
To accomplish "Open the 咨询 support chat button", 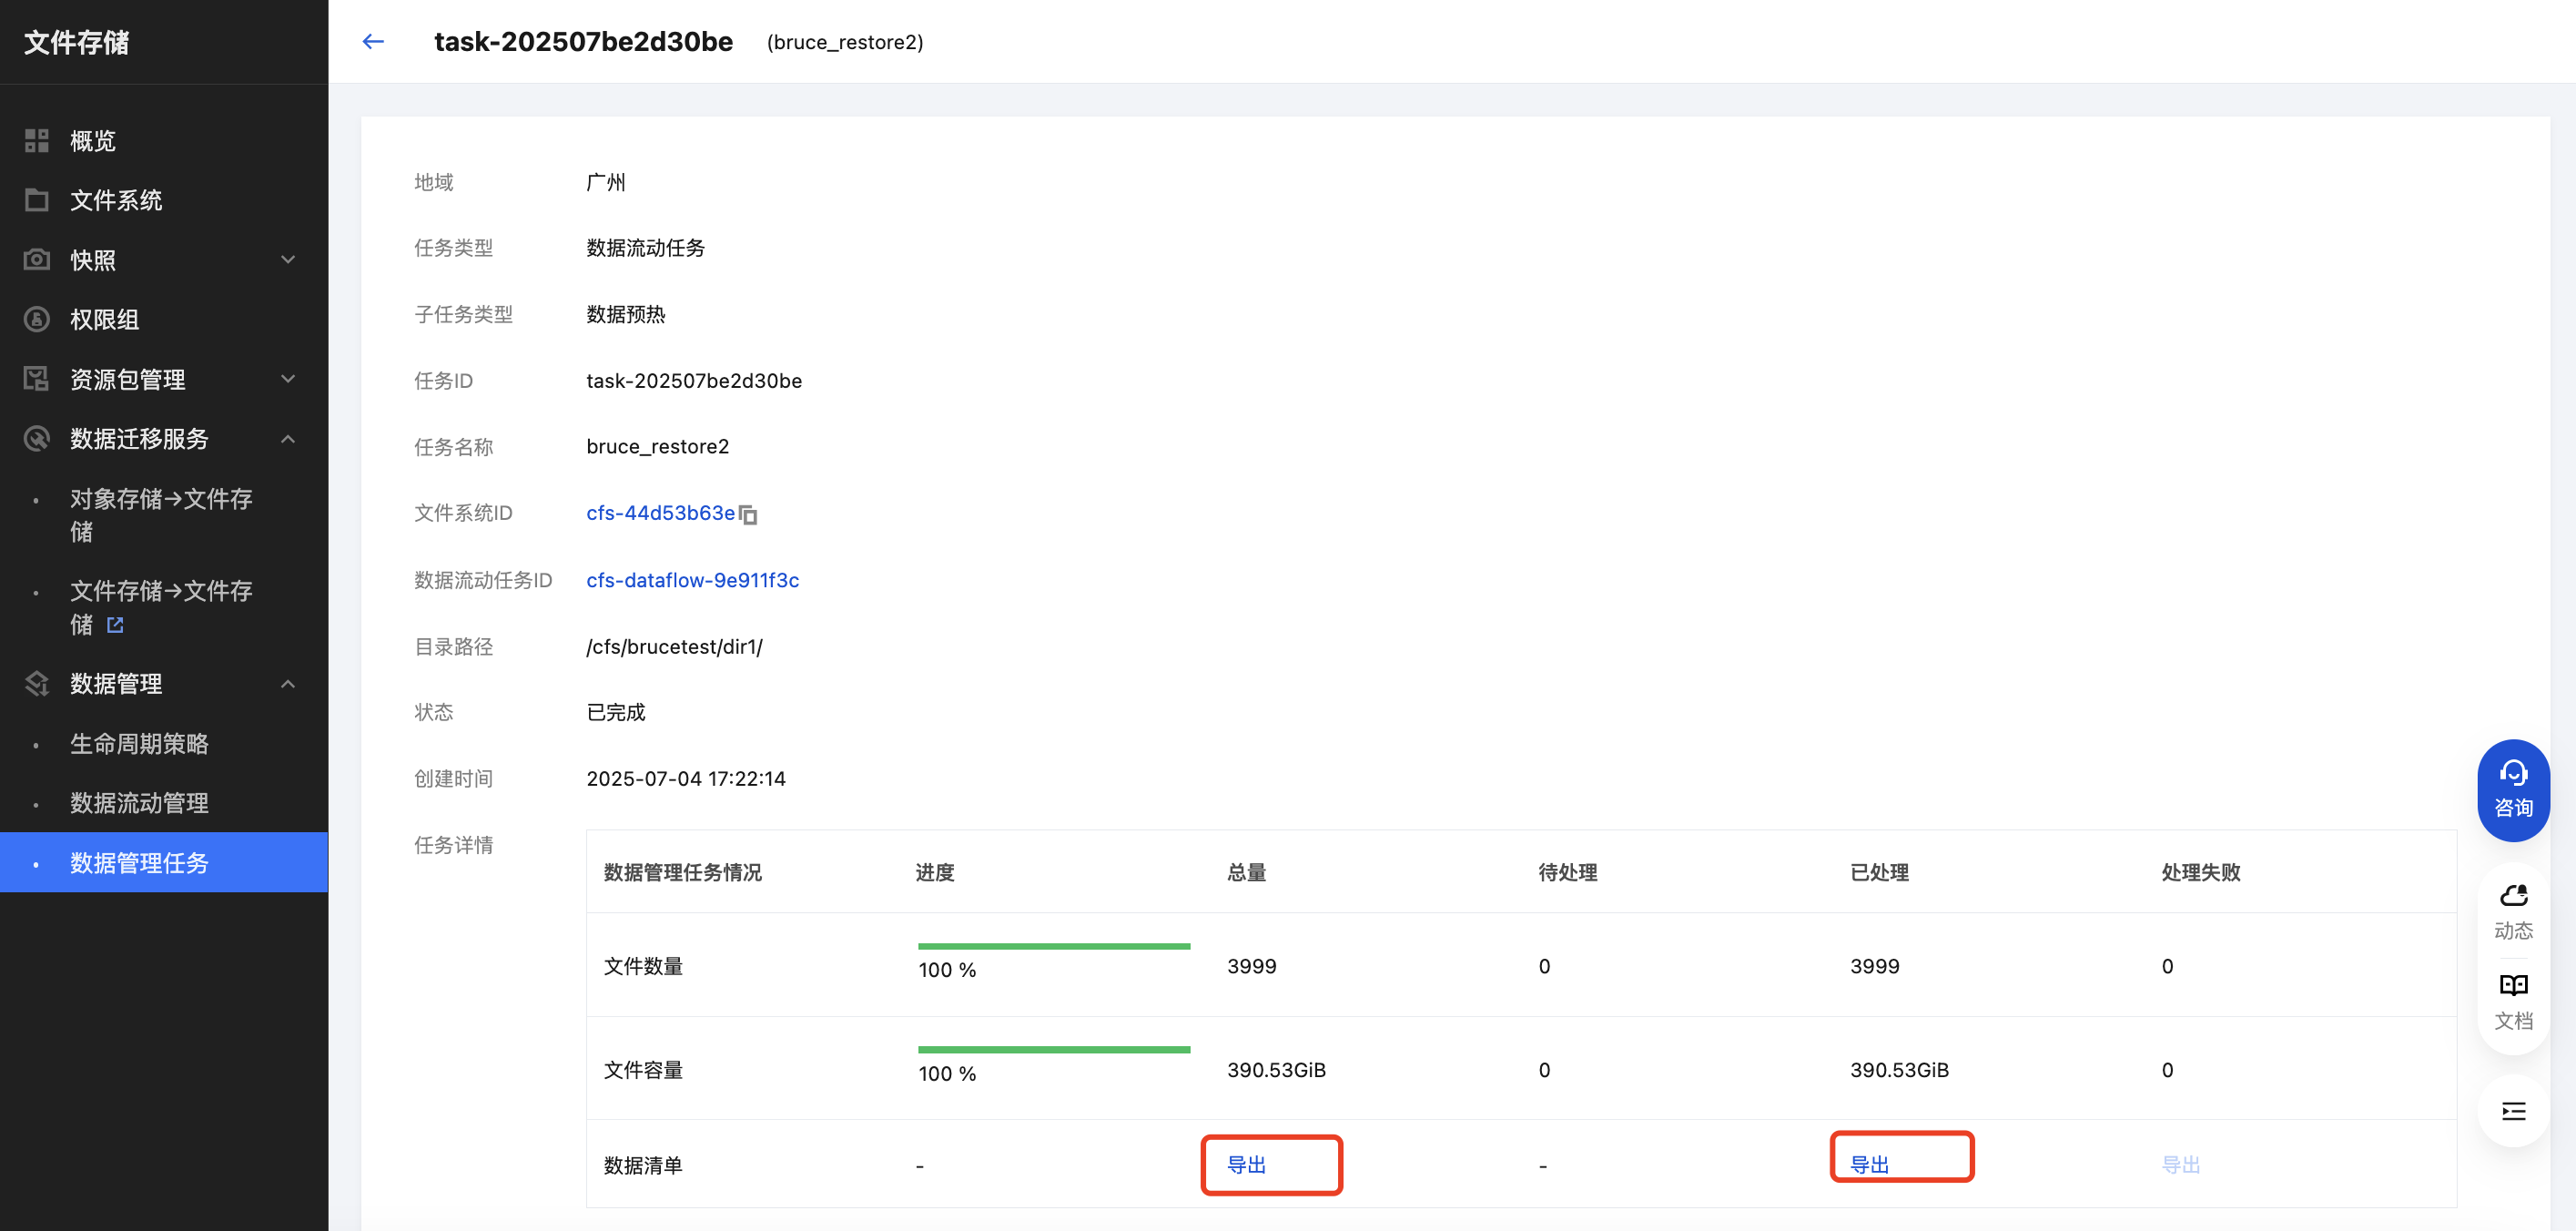I will [2512, 789].
